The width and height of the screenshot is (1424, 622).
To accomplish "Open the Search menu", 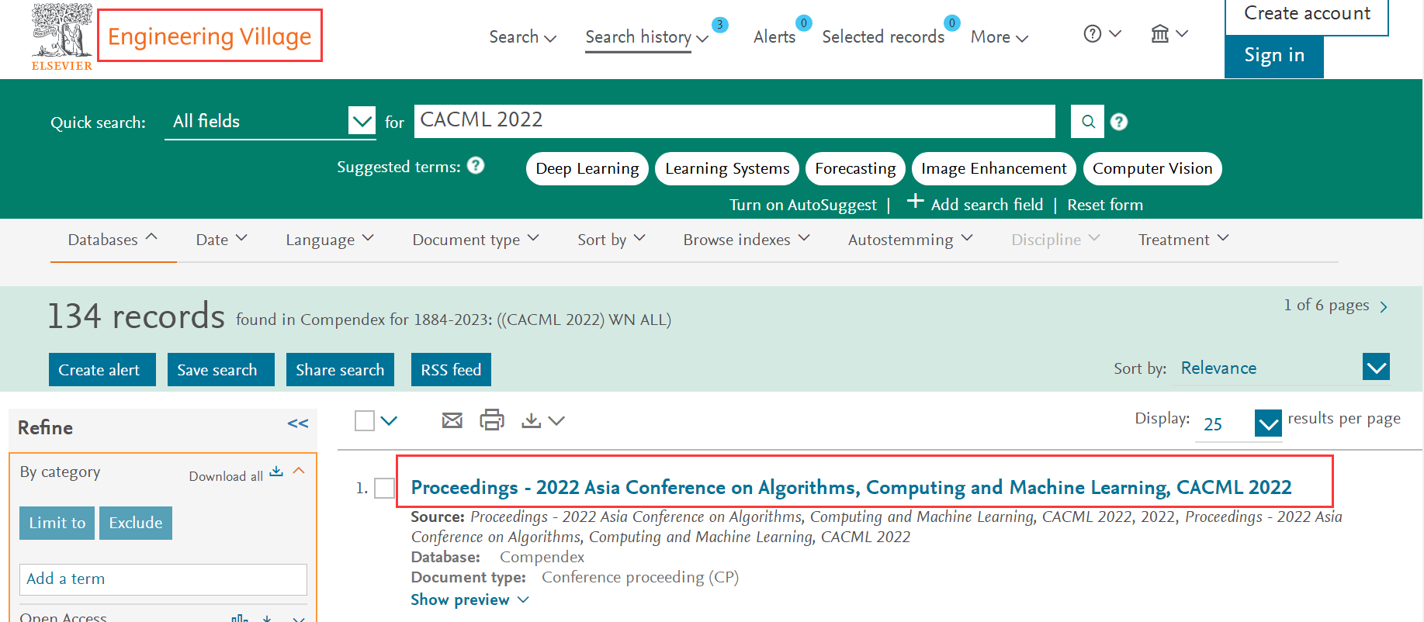I will 522,36.
